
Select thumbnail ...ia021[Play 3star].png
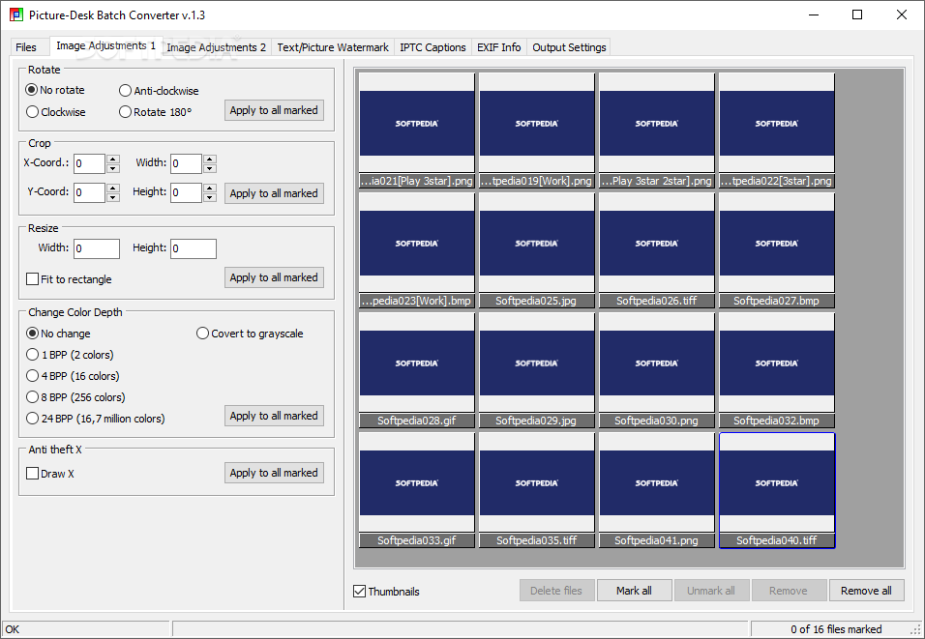coord(417,131)
